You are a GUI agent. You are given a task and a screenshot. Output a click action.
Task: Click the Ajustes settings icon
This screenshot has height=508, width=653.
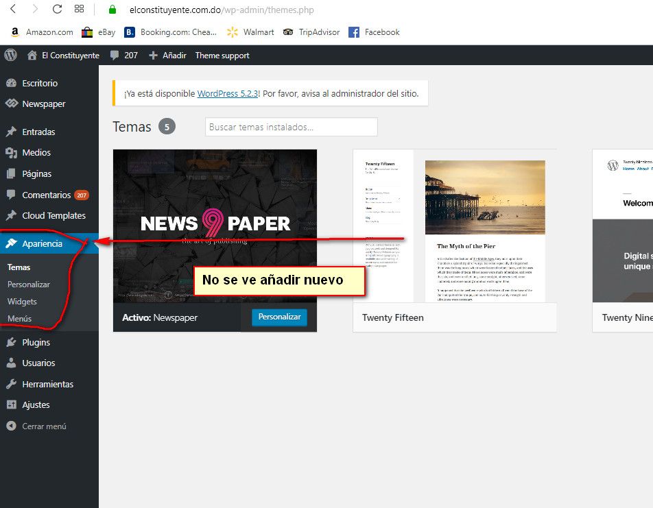coord(12,404)
